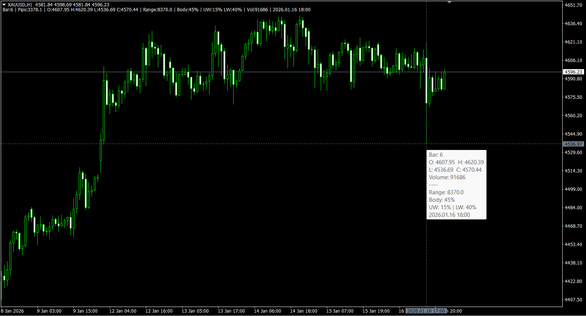Toggle the Body:45% statistic display

[188, 10]
